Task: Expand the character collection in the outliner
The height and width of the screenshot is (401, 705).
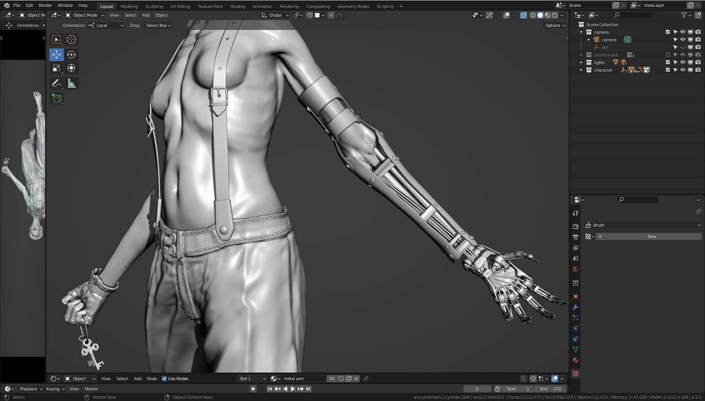Action: (x=582, y=70)
